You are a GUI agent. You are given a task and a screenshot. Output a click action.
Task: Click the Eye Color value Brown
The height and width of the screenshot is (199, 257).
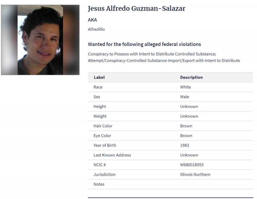[x=186, y=136]
